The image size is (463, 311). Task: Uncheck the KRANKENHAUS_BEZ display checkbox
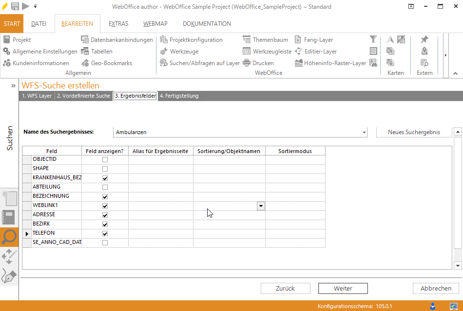pos(105,178)
